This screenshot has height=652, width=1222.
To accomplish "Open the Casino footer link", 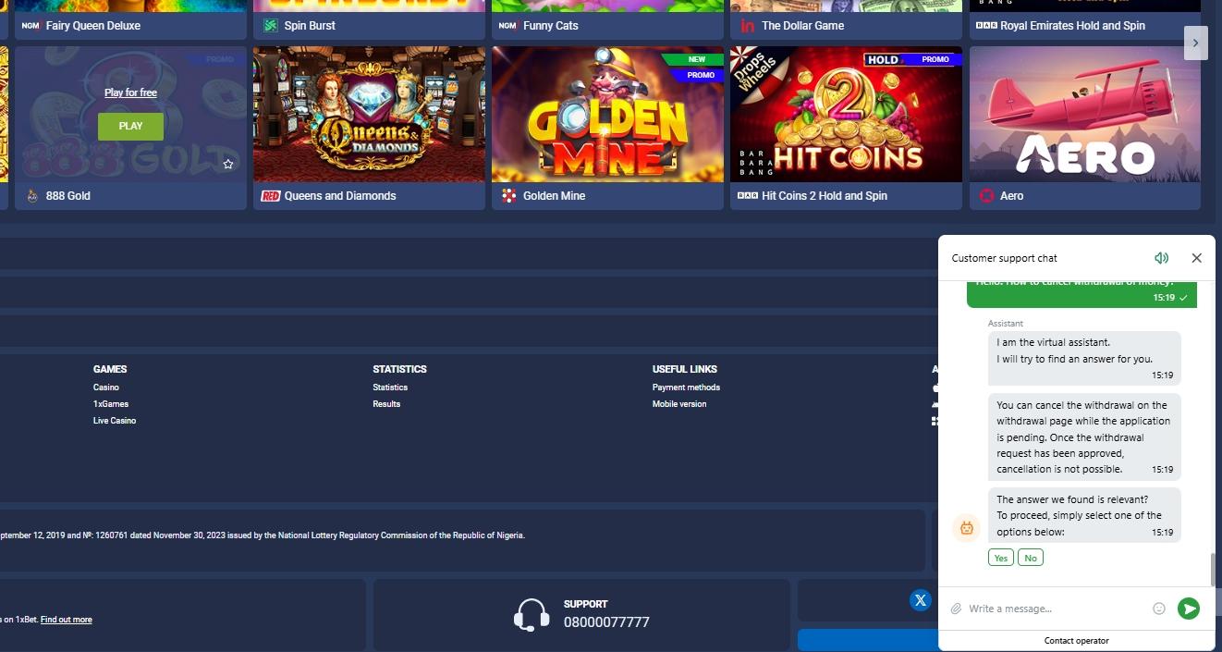I will pyautogui.click(x=106, y=388).
